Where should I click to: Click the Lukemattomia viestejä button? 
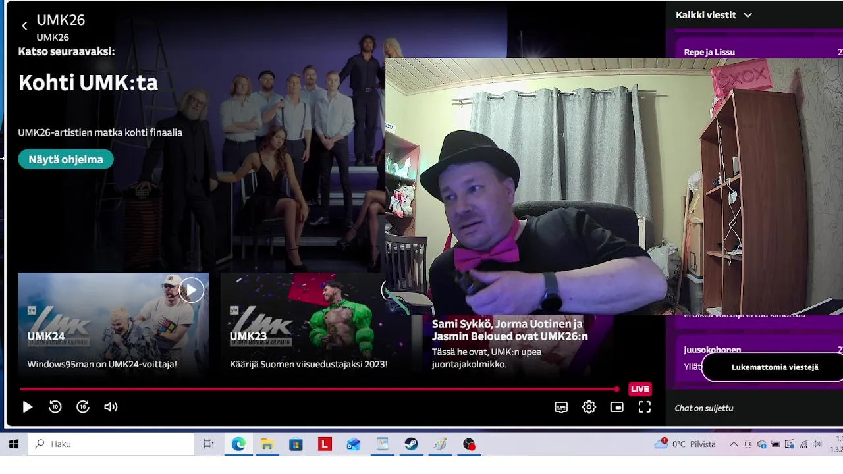pos(775,367)
